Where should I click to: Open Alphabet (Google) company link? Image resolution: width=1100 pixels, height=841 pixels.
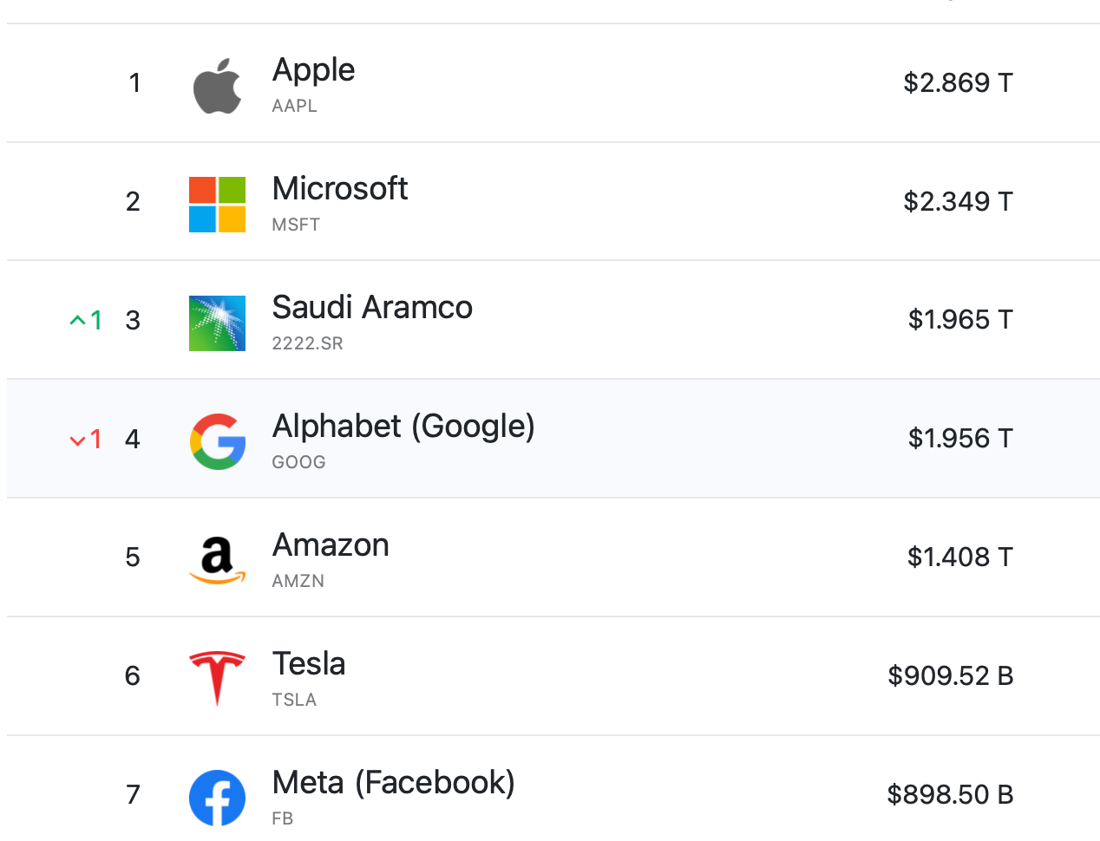click(403, 427)
